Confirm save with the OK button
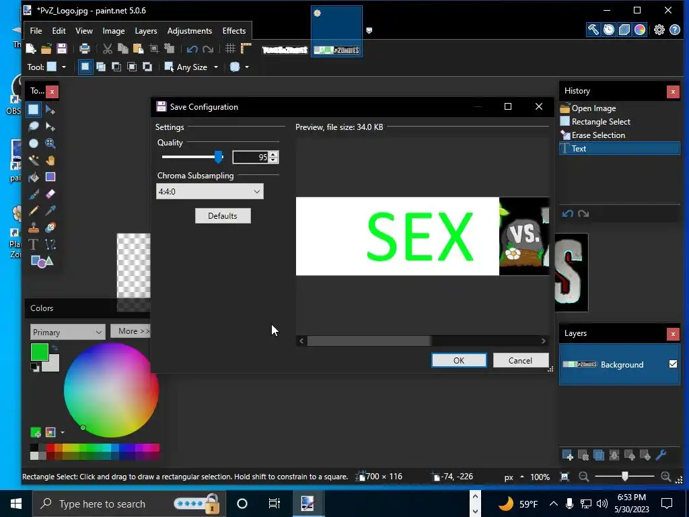 coord(459,360)
